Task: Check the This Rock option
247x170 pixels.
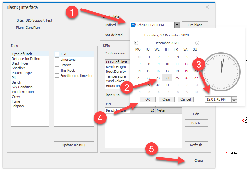Action: tap(57, 70)
